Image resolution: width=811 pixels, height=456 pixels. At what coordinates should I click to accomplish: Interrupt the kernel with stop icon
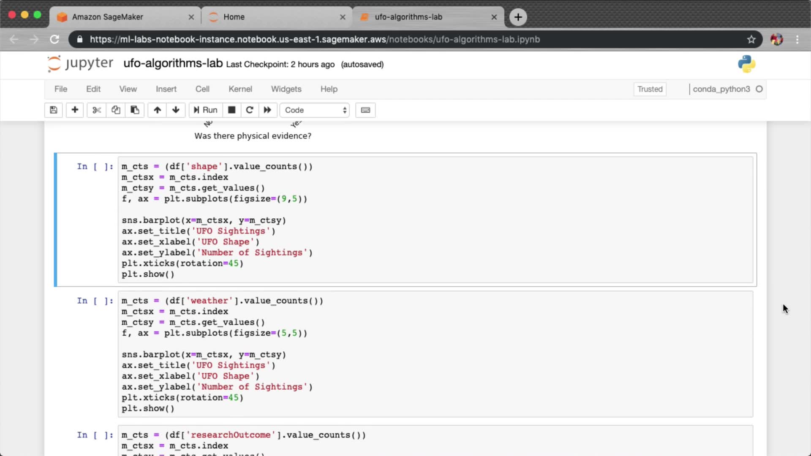[x=231, y=110]
